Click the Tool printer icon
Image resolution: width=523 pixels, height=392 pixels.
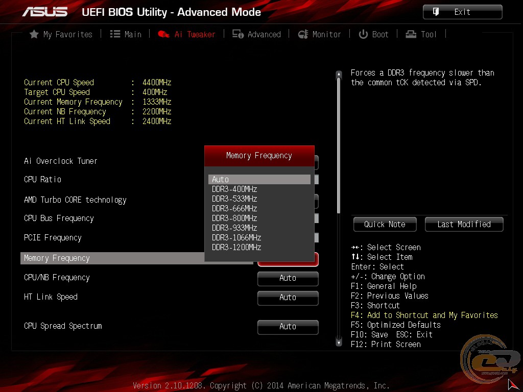pos(411,34)
